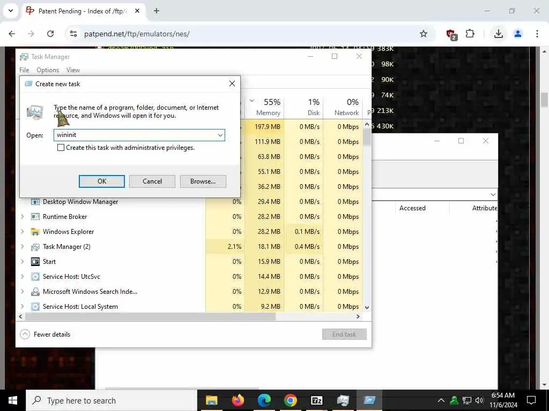Open Task Manager File menu
549x411 pixels.
click(24, 70)
